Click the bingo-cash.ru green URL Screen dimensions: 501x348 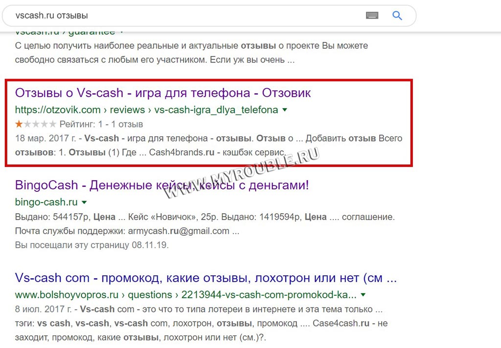pyautogui.click(x=46, y=202)
